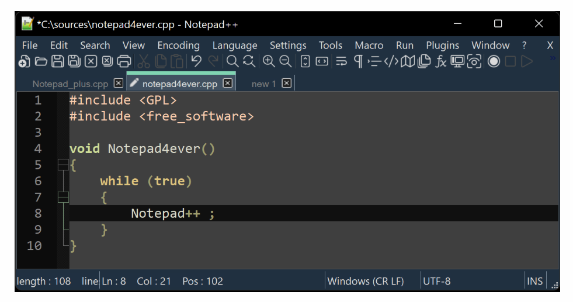Open the Encoding menu
Image resolution: width=573 pixels, height=302 pixels.
coord(178,46)
